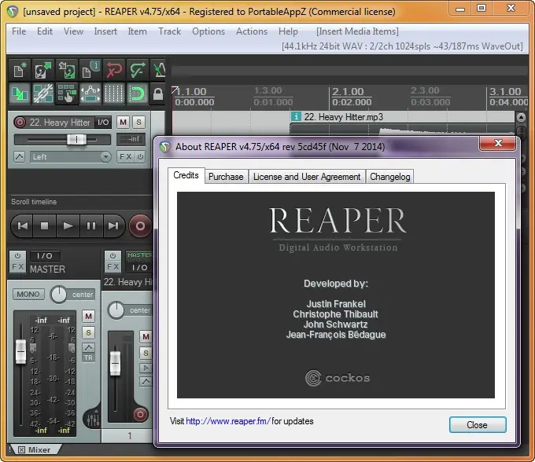The image size is (535, 462).
Task: Click the Open Project disk icon
Action: [x=43, y=70]
